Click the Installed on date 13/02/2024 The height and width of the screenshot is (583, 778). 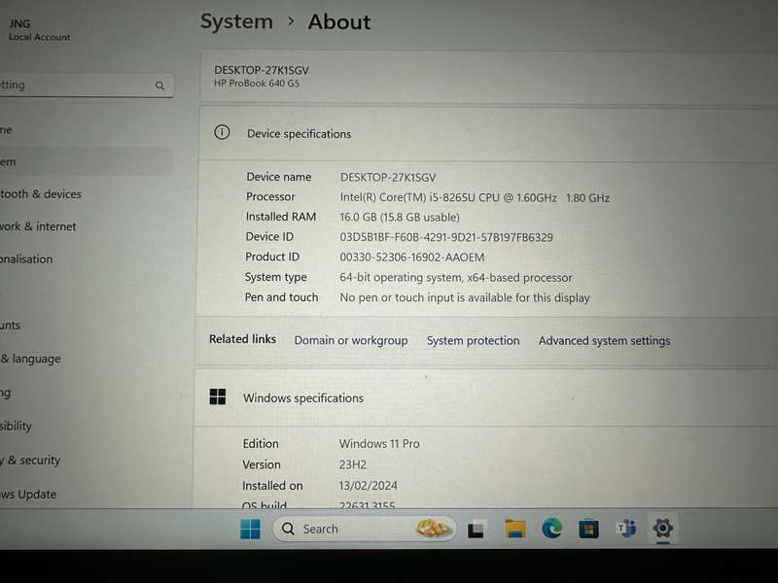(368, 485)
